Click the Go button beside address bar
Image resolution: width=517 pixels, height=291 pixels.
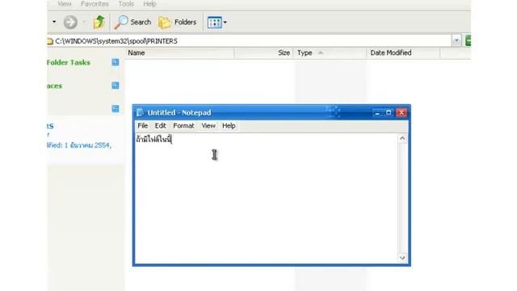pyautogui.click(x=468, y=41)
